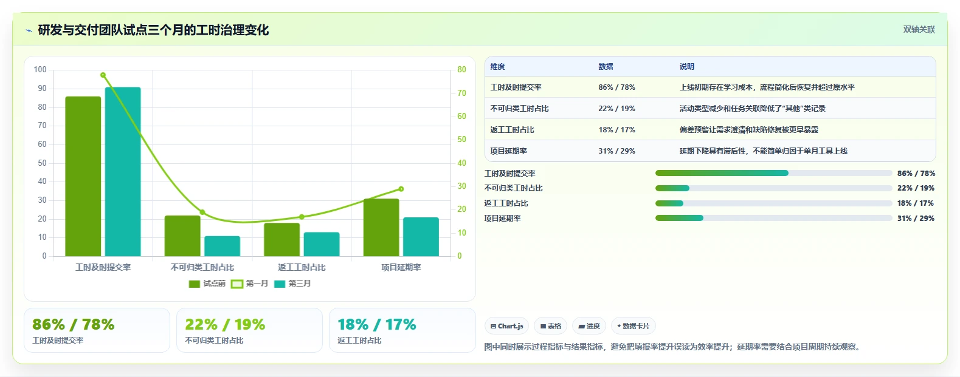Open the 18% / 17% KPI card
The image size is (960, 377).
click(x=402, y=330)
